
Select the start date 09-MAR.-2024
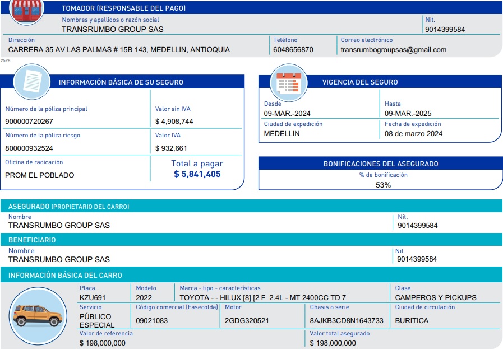(x=287, y=114)
